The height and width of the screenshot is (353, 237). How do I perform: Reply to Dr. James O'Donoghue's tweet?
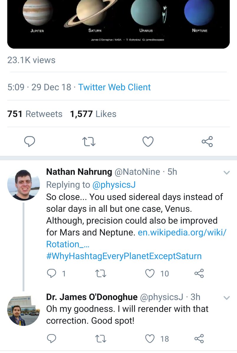pos(52,339)
